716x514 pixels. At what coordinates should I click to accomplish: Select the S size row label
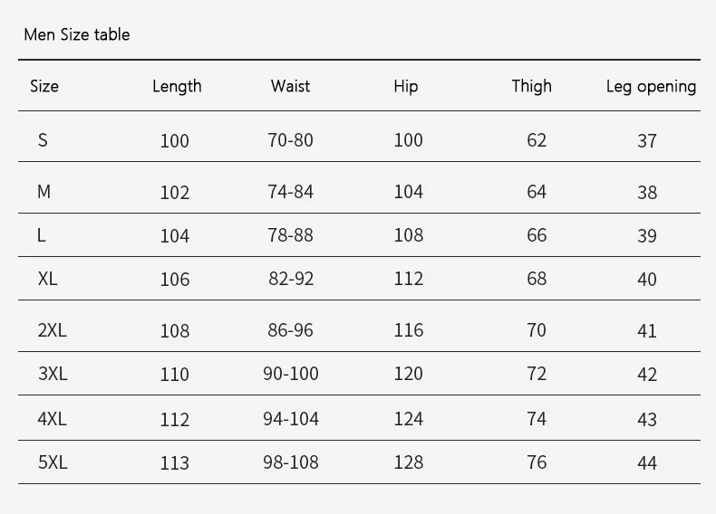(43, 140)
